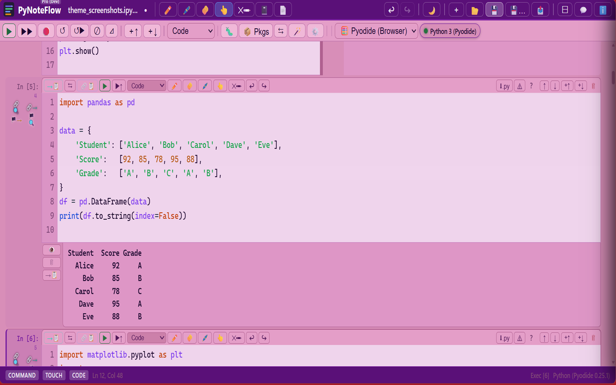Screen dimensions: 616x385
Task: Click the clear-drawing X tool in top bar
Action: click(x=244, y=10)
